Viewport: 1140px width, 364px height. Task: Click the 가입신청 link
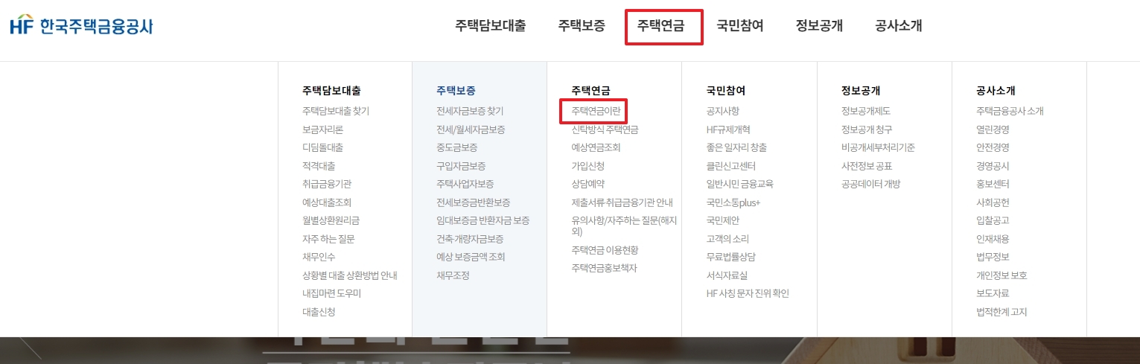click(587, 166)
